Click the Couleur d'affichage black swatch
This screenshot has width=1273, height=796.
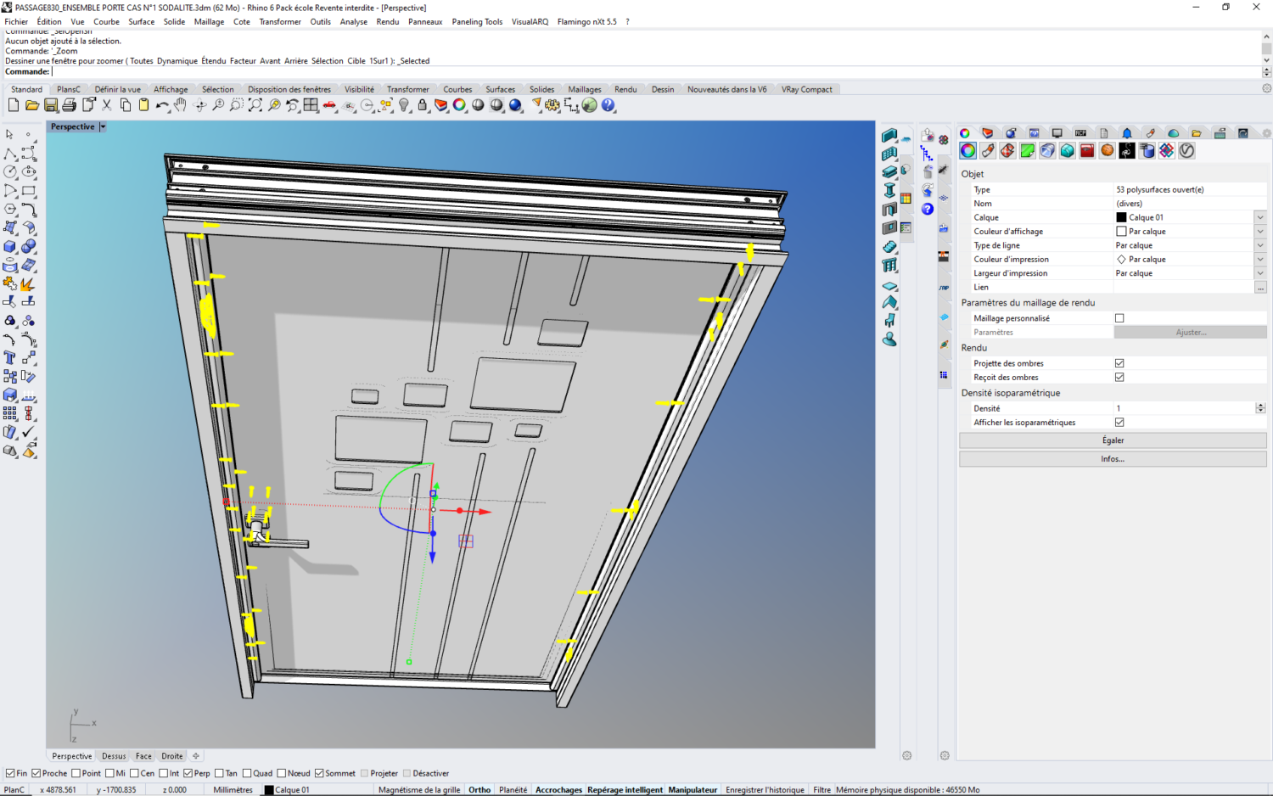1121,231
